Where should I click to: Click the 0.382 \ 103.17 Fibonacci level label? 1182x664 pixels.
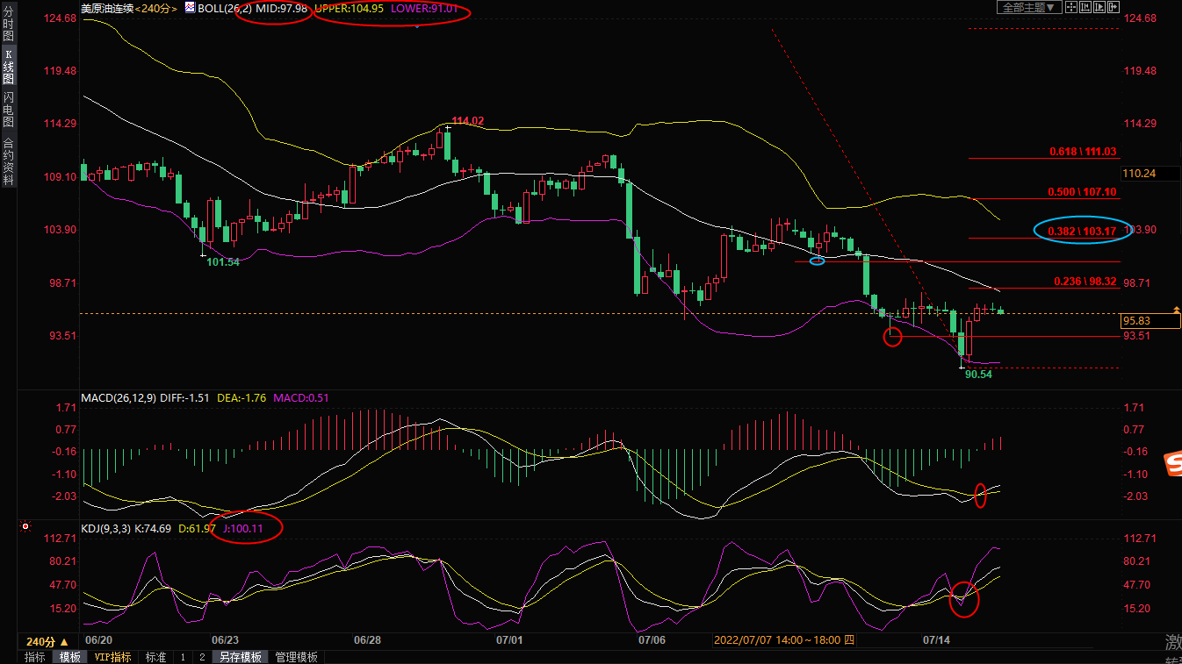tap(1082, 231)
